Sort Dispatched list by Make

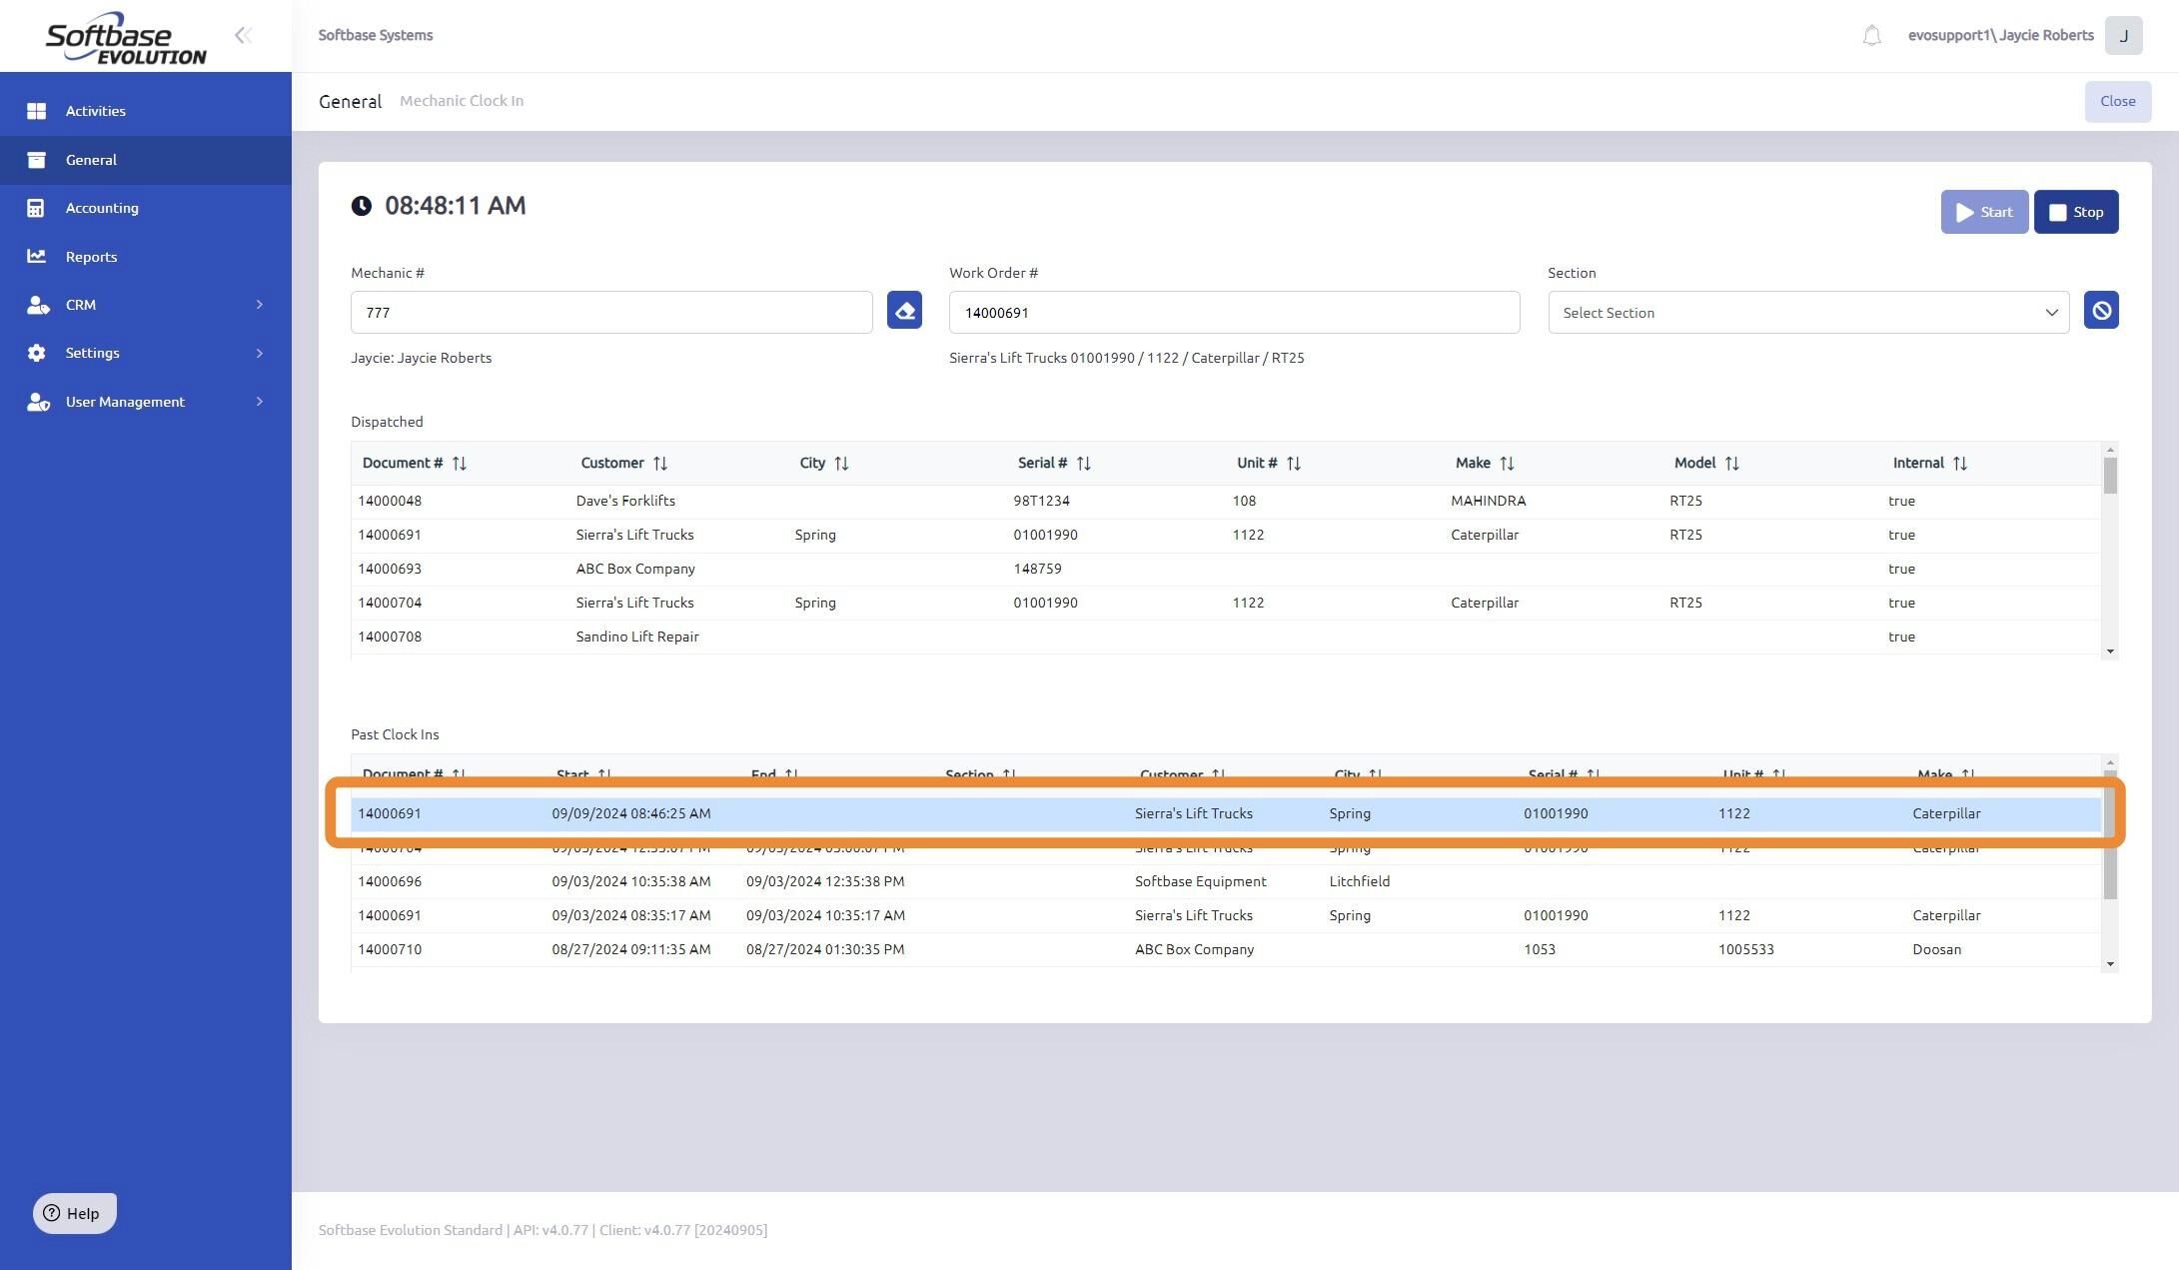pyautogui.click(x=1507, y=464)
